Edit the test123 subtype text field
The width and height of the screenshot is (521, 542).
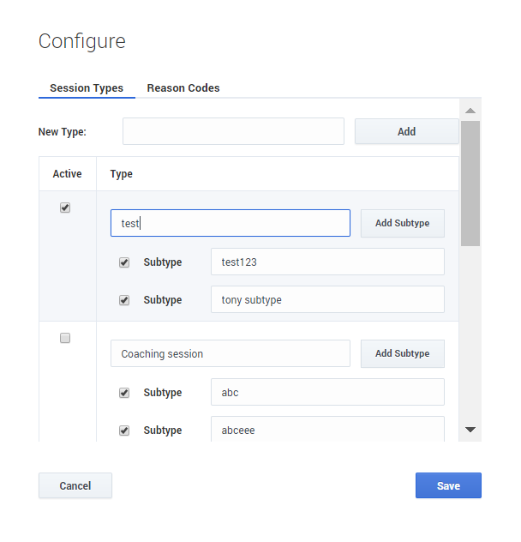pyautogui.click(x=327, y=262)
